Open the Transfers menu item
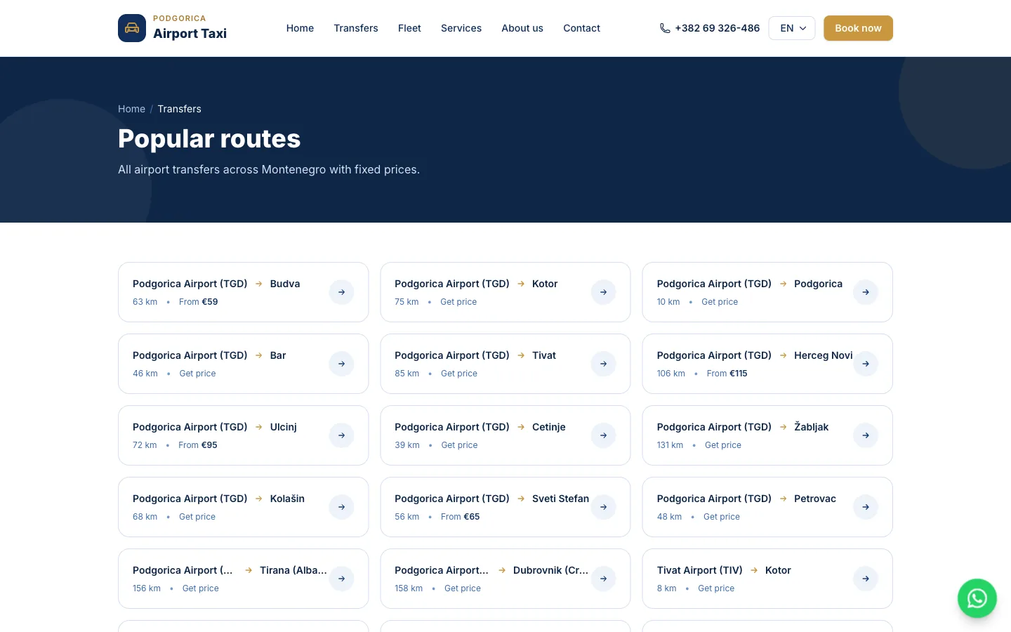This screenshot has height=632, width=1011. coord(356,28)
